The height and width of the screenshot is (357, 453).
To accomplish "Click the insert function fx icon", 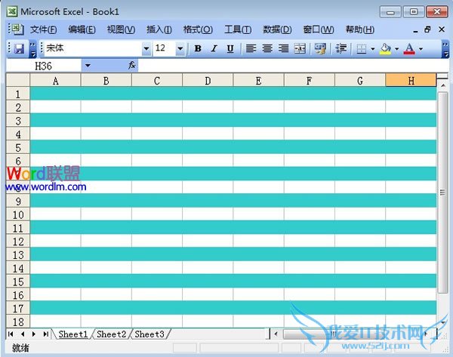I will [x=132, y=66].
